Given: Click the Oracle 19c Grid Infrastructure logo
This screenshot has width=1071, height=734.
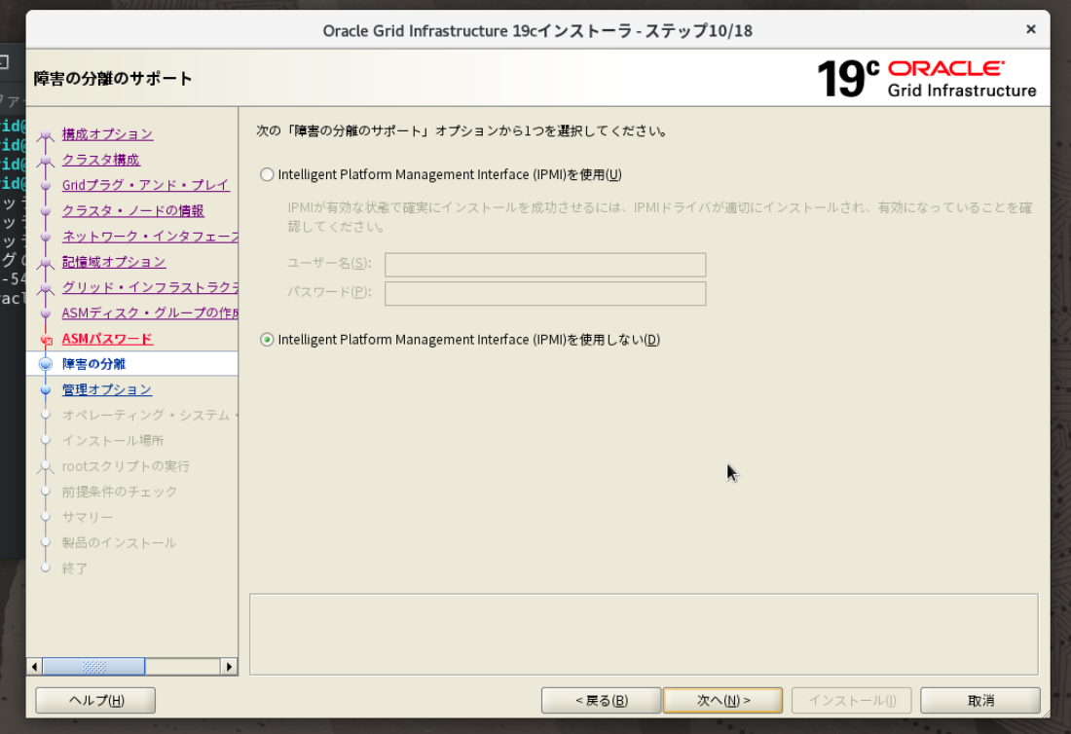Looking at the screenshot, I should pyautogui.click(x=926, y=79).
